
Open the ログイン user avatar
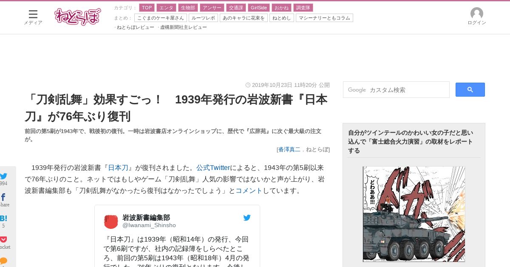(477, 17)
